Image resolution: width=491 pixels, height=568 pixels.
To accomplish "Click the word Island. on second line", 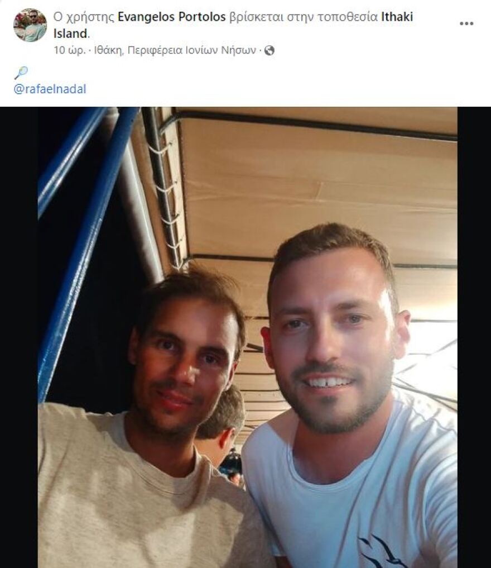I will pos(71,34).
